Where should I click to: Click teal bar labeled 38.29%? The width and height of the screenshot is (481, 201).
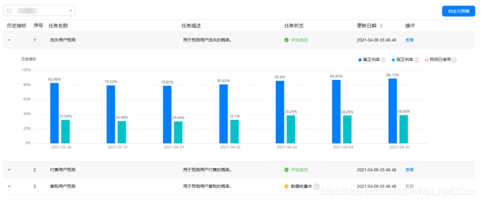click(291, 129)
